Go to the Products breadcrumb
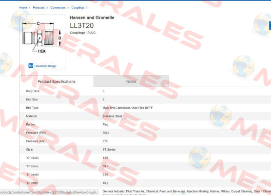This screenshot has height=195, width=271. tap(39, 8)
